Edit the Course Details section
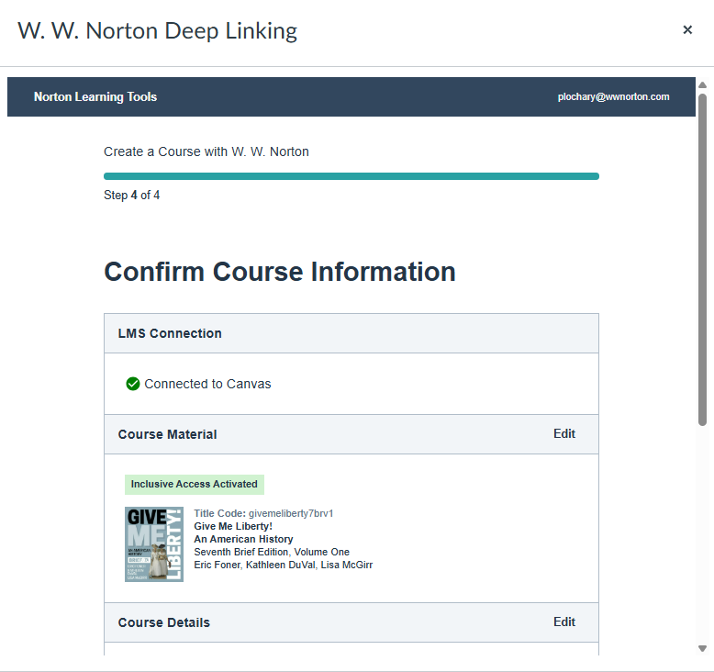 tap(564, 622)
